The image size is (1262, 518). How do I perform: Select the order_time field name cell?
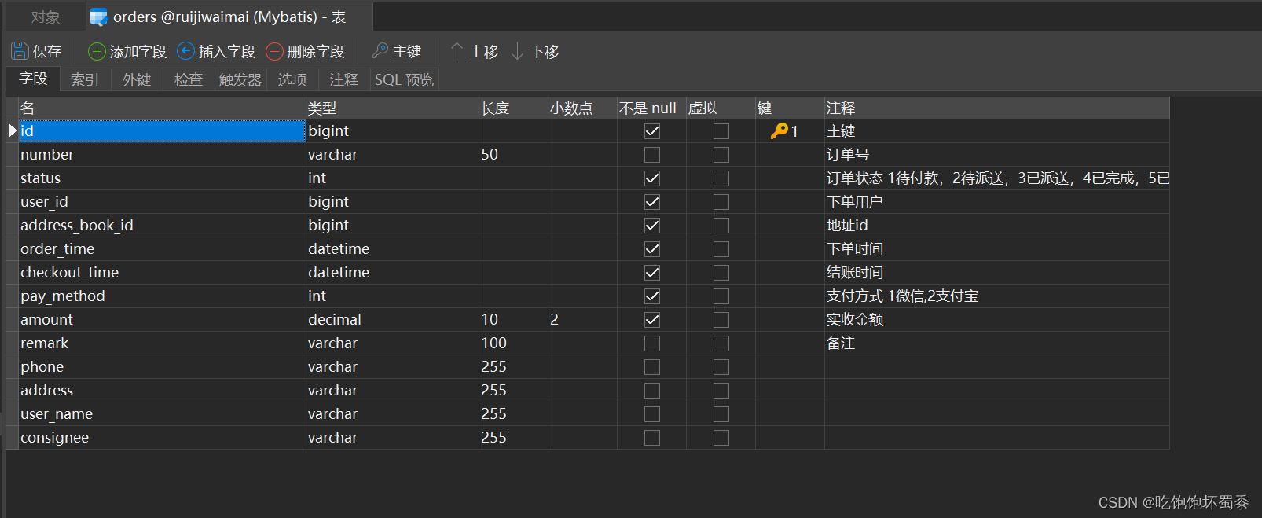(162, 249)
